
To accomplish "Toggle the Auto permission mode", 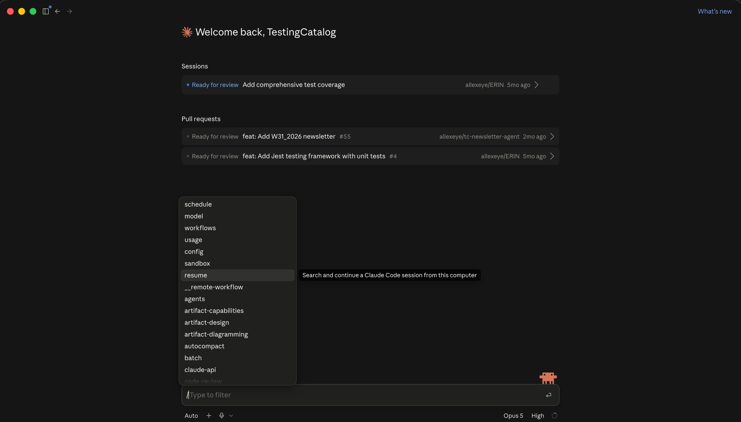I will (191, 416).
